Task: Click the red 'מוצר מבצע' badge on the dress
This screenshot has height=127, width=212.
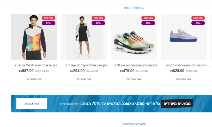Action: [98, 18]
